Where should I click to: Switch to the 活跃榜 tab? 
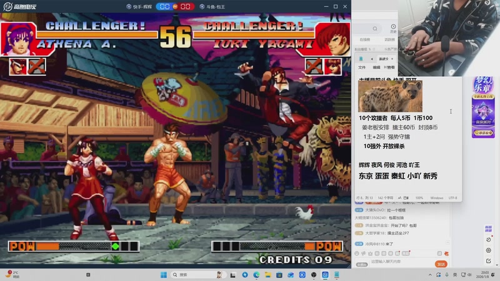point(389,39)
